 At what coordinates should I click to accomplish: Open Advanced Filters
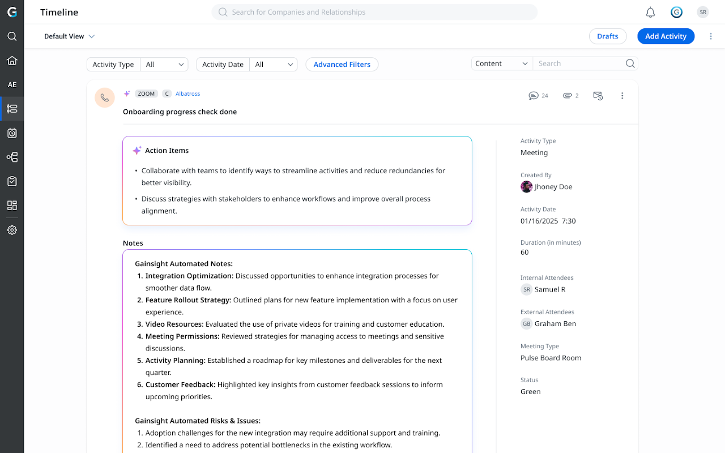click(342, 65)
